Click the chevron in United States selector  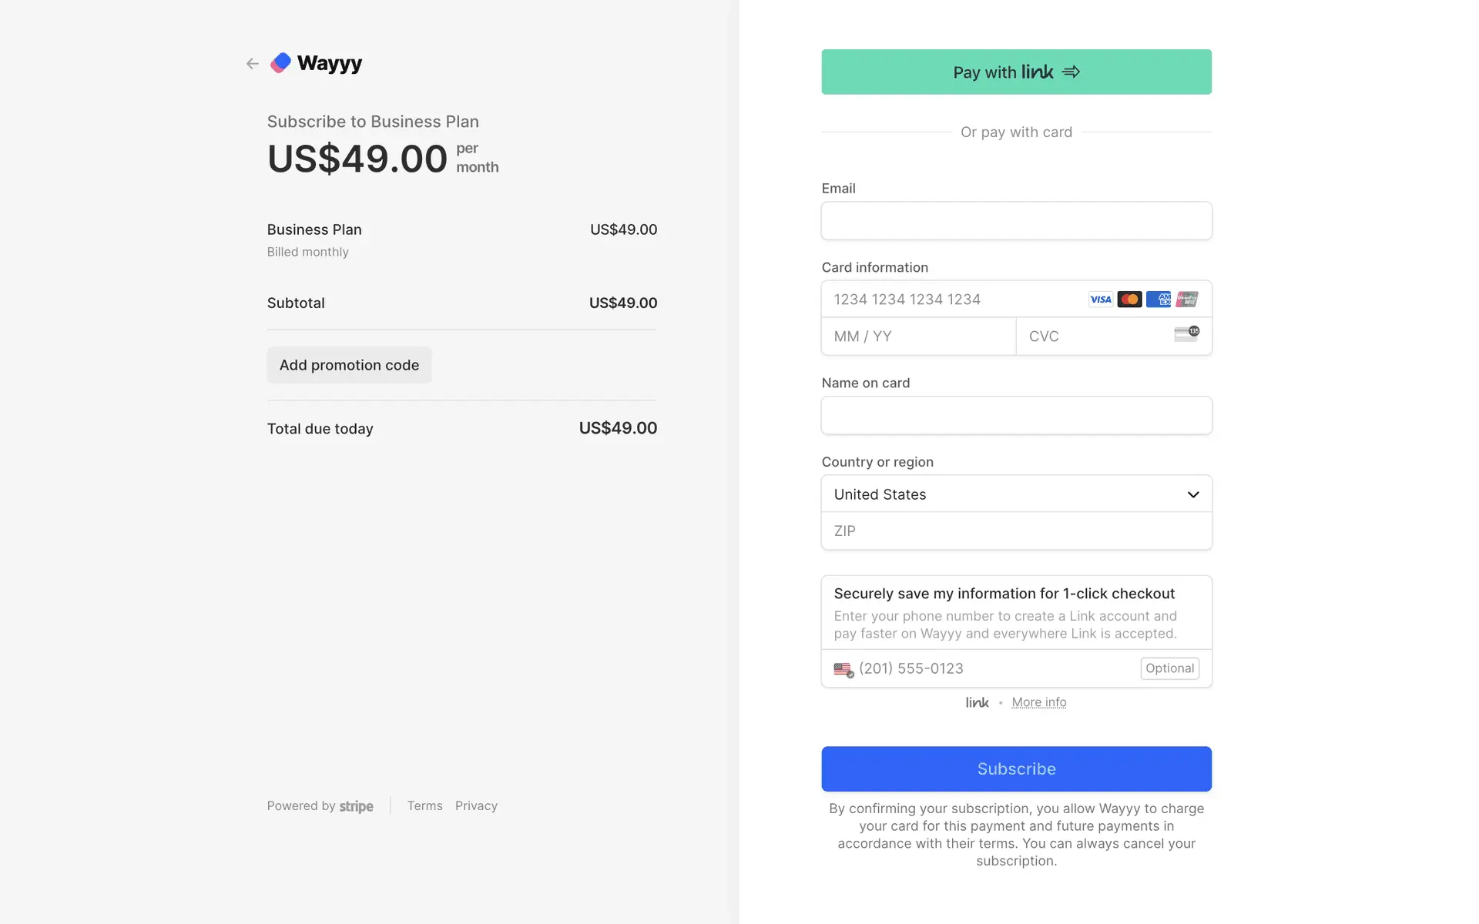[1193, 494]
